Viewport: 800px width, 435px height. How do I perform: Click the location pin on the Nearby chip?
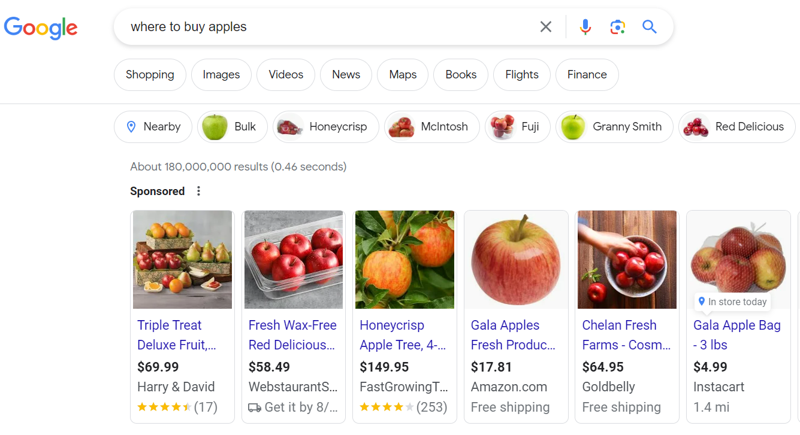click(x=132, y=126)
